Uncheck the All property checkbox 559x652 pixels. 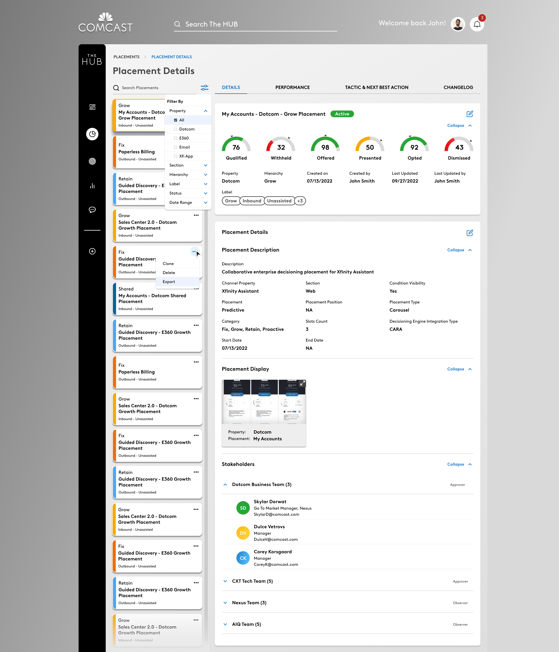tap(176, 120)
